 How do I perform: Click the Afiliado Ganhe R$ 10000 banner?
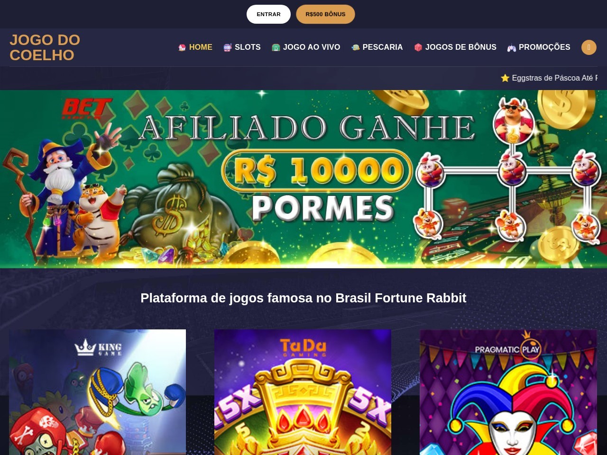(303, 179)
